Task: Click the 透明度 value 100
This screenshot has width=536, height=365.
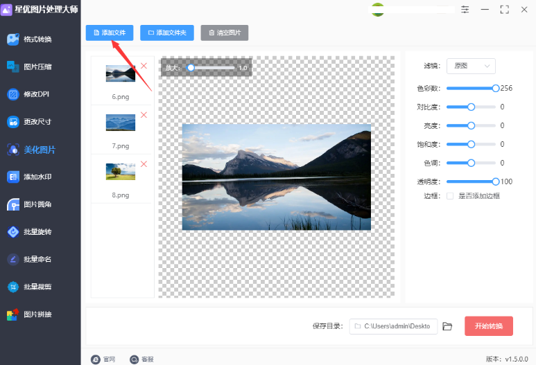Action: click(506, 181)
